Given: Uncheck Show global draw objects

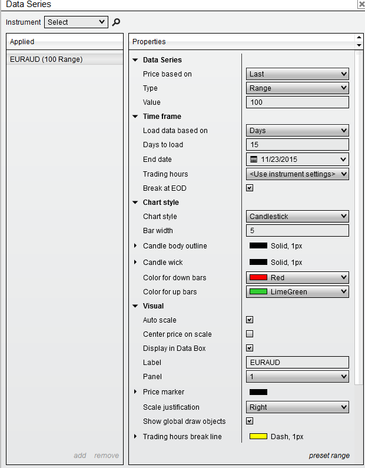Looking at the screenshot, I should [x=250, y=421].
